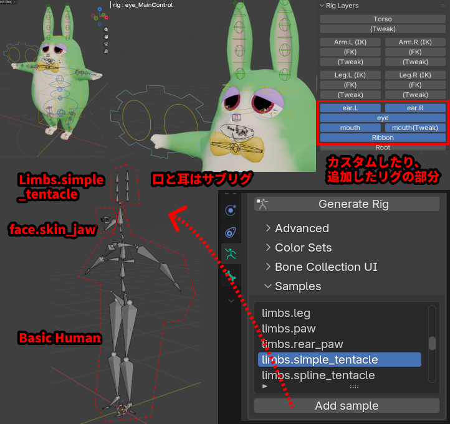
Task: Open the Armature object data tab
Action: point(230,253)
